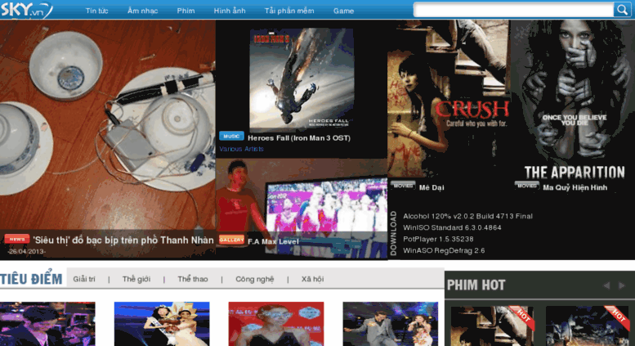
Task: Click the search magnifier button
Action: click(x=622, y=10)
